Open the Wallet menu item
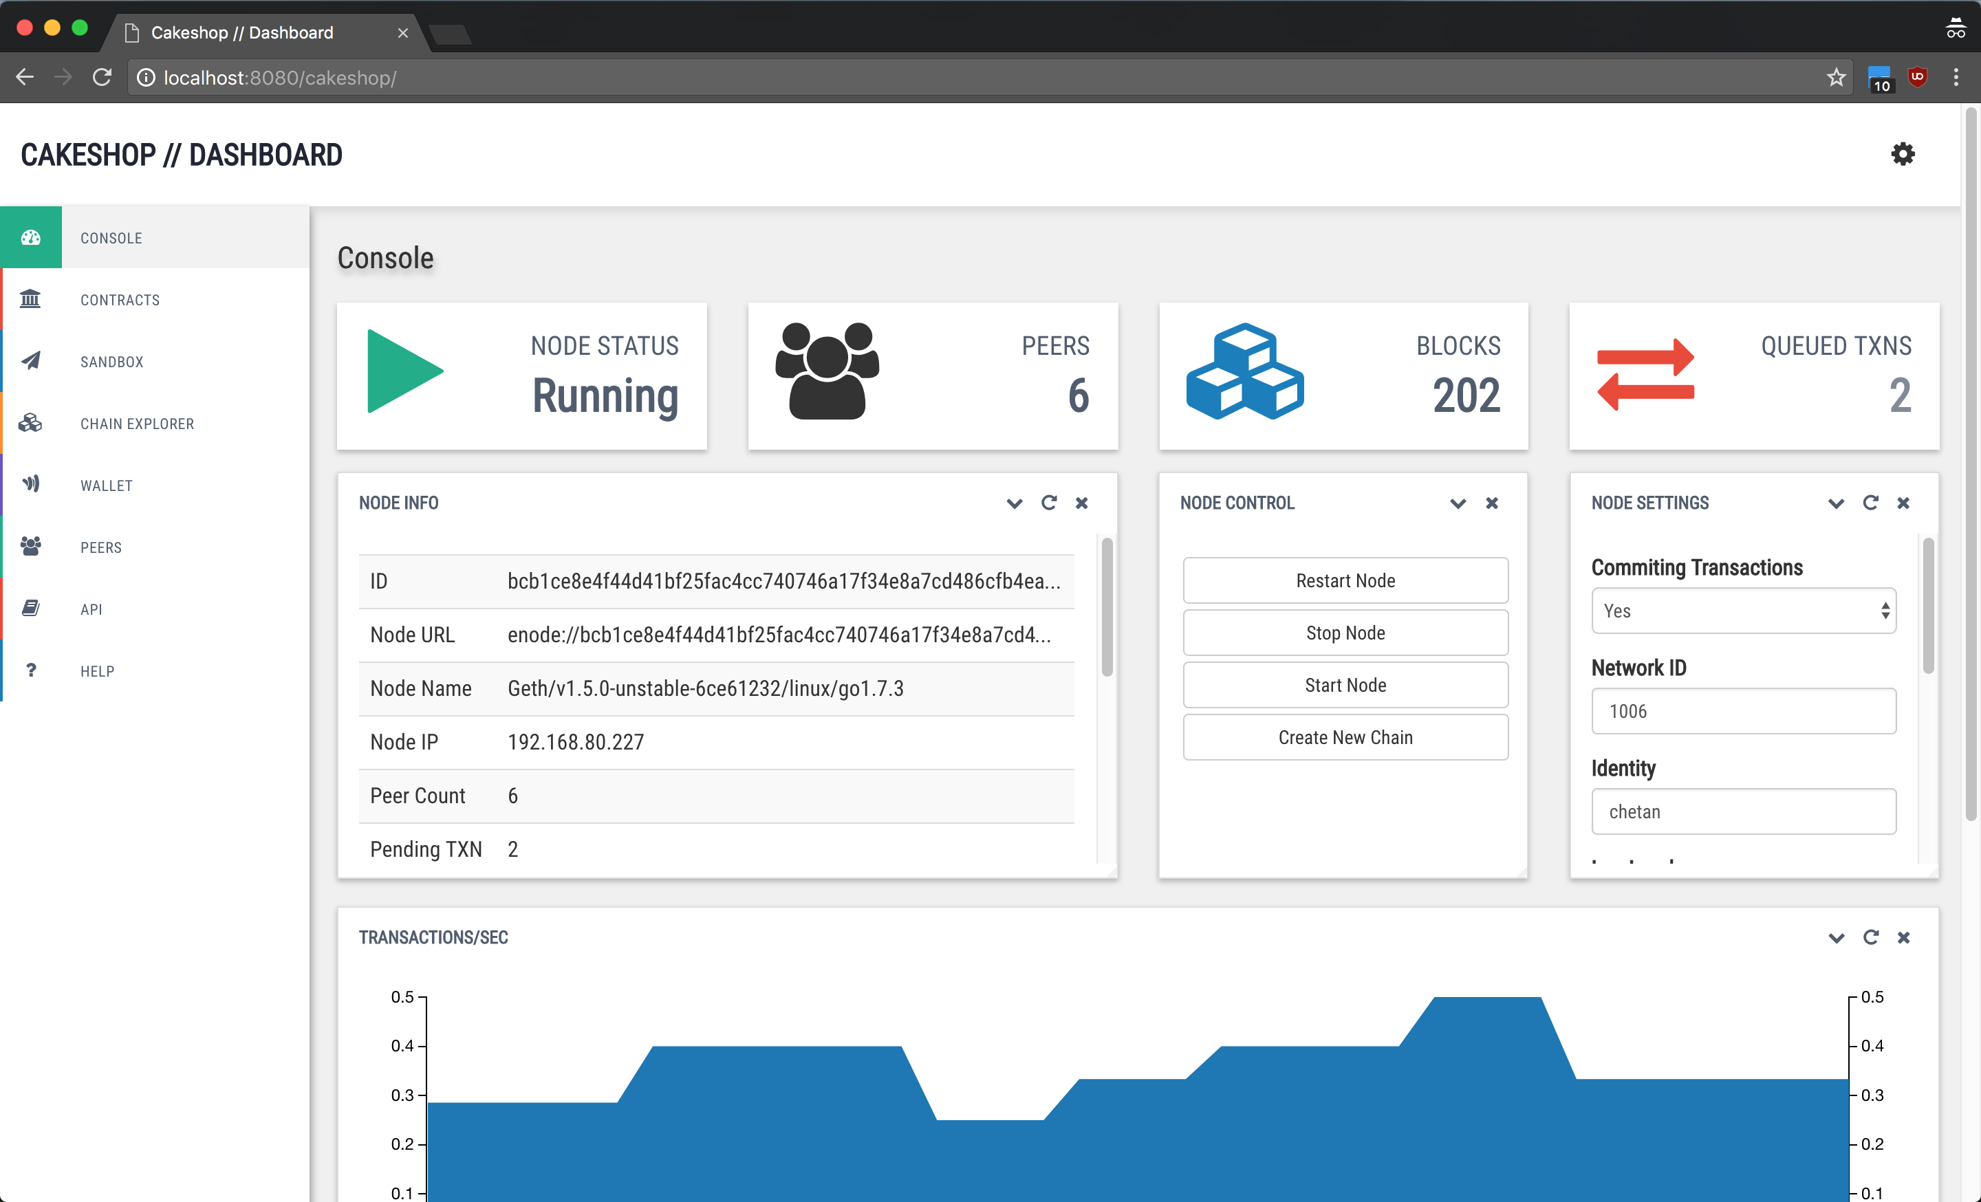Screen dimensions: 1981x1202 (106, 485)
